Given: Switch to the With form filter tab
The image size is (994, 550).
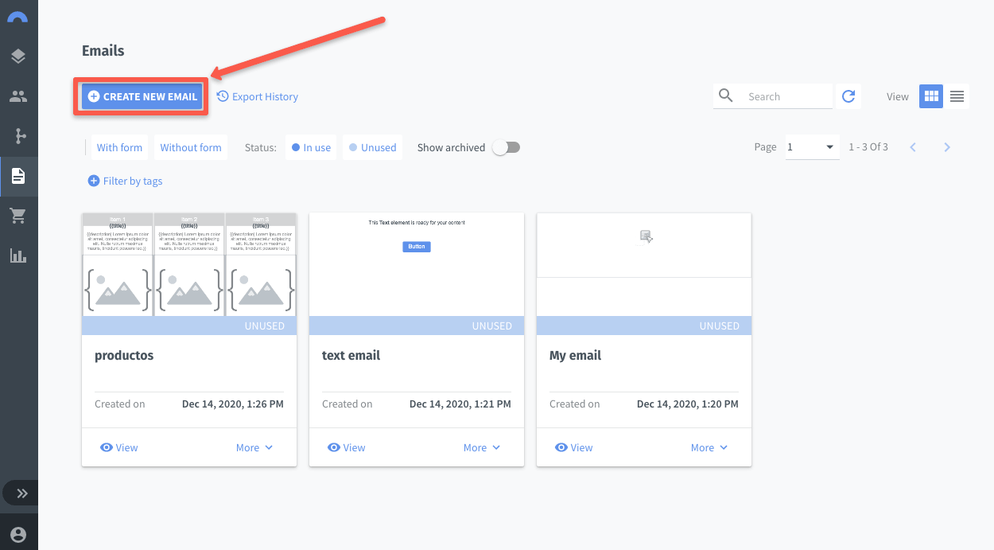Looking at the screenshot, I should tap(119, 147).
